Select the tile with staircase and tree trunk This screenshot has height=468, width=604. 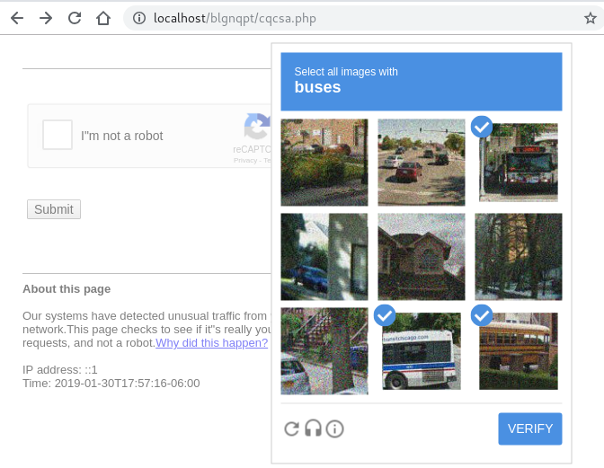(324, 351)
